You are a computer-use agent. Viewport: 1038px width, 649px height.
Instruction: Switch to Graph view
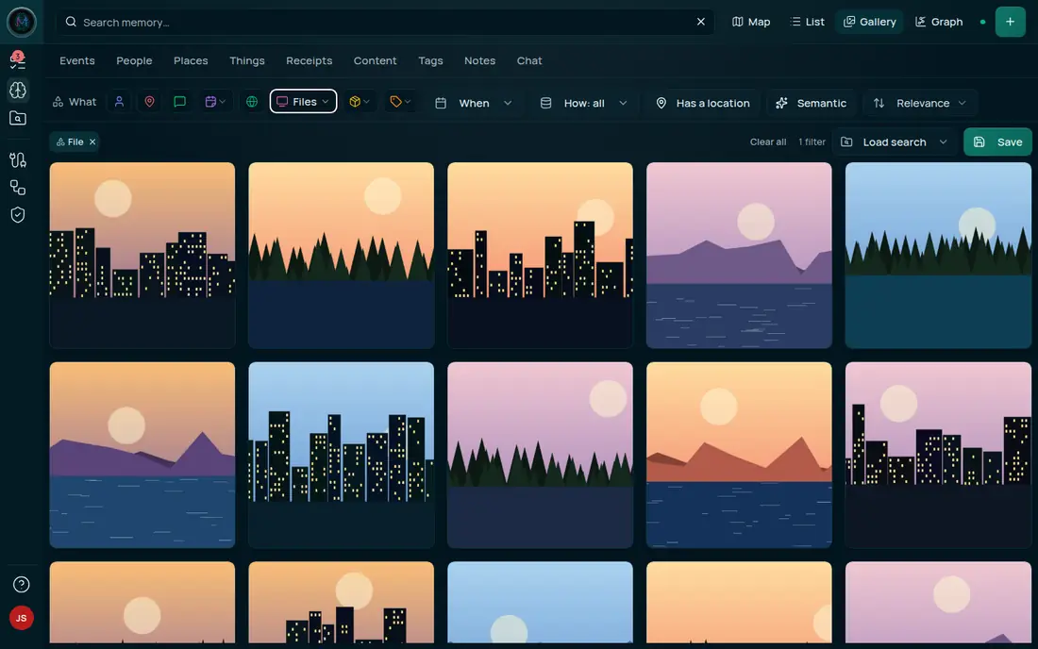point(939,22)
